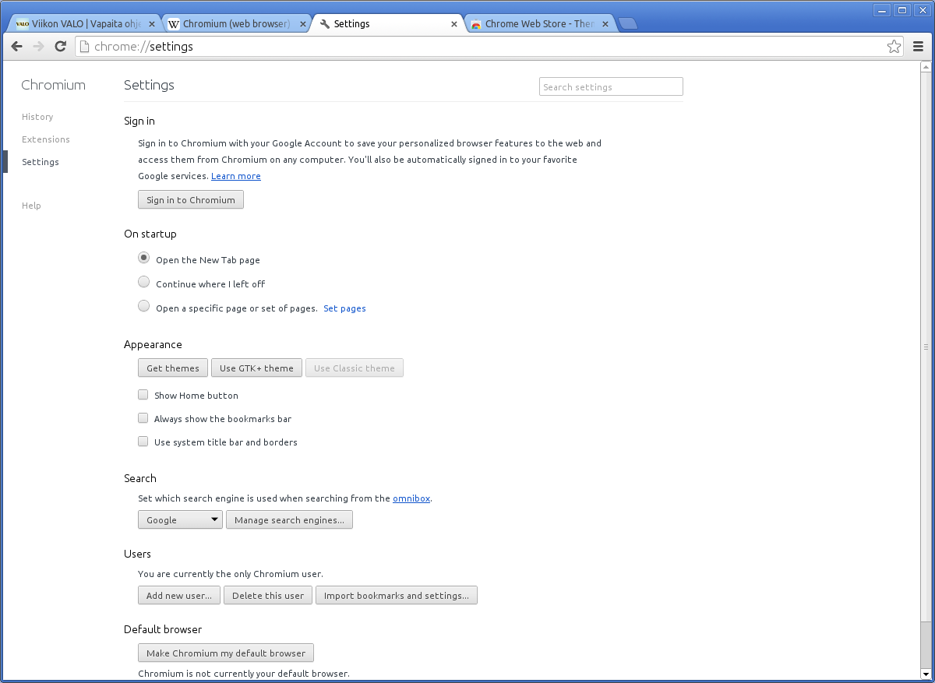Open a new tab with the new-tab button

(627, 24)
